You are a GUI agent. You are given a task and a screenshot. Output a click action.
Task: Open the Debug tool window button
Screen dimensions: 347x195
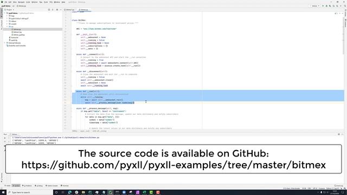click(x=38, y=186)
